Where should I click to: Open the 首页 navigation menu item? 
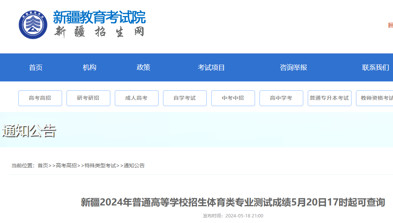tap(36, 68)
